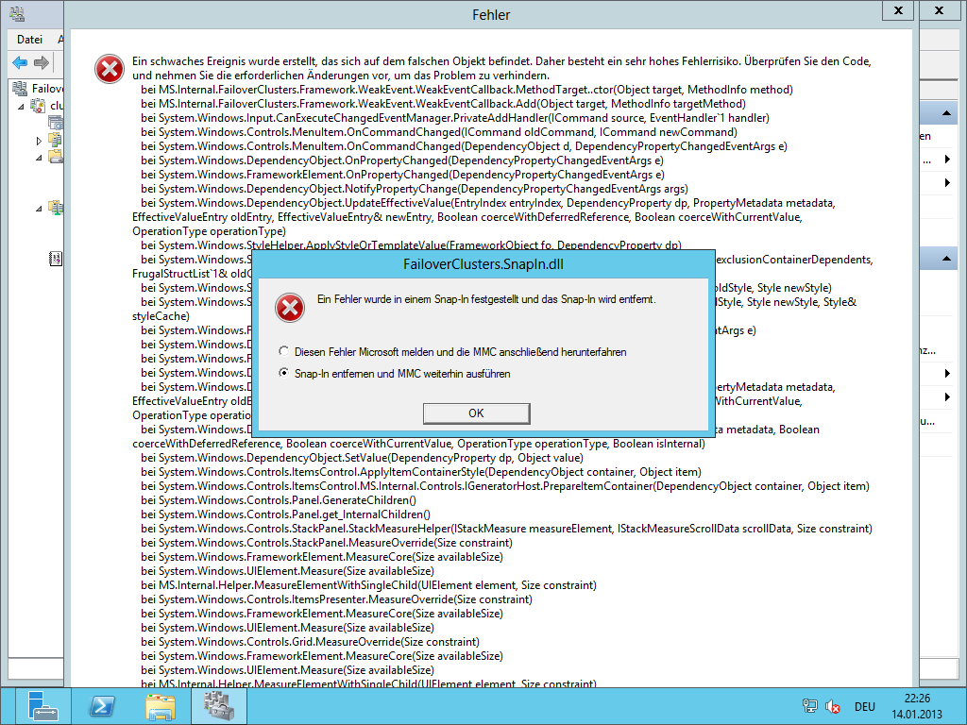Collapse the cluster node in the tree
The width and height of the screenshot is (967, 725).
pos(21,107)
